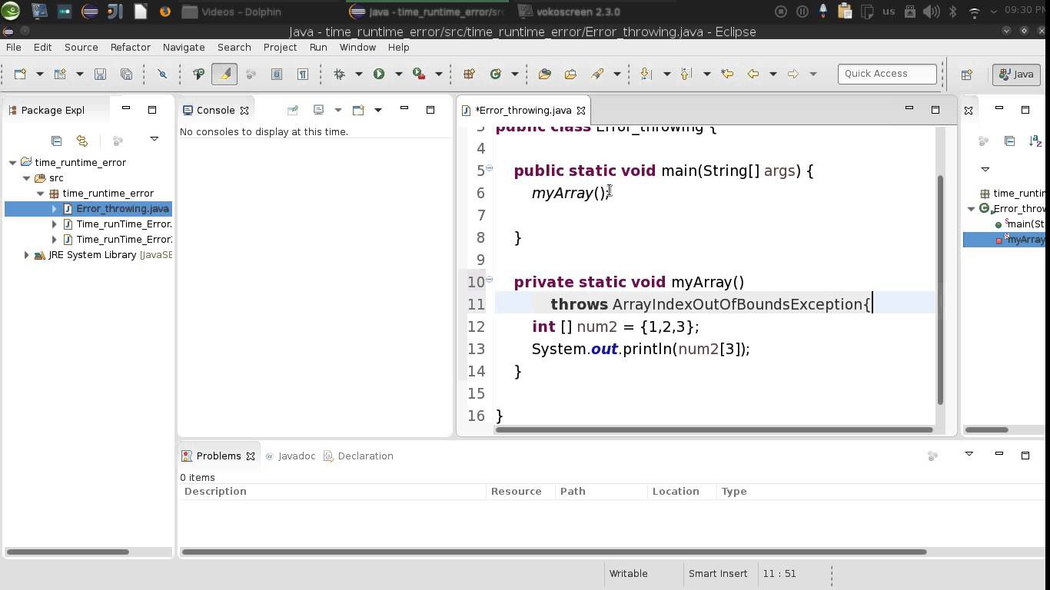1050x590 pixels.
Task: Switch to the Java perspective
Action: 1016,74
